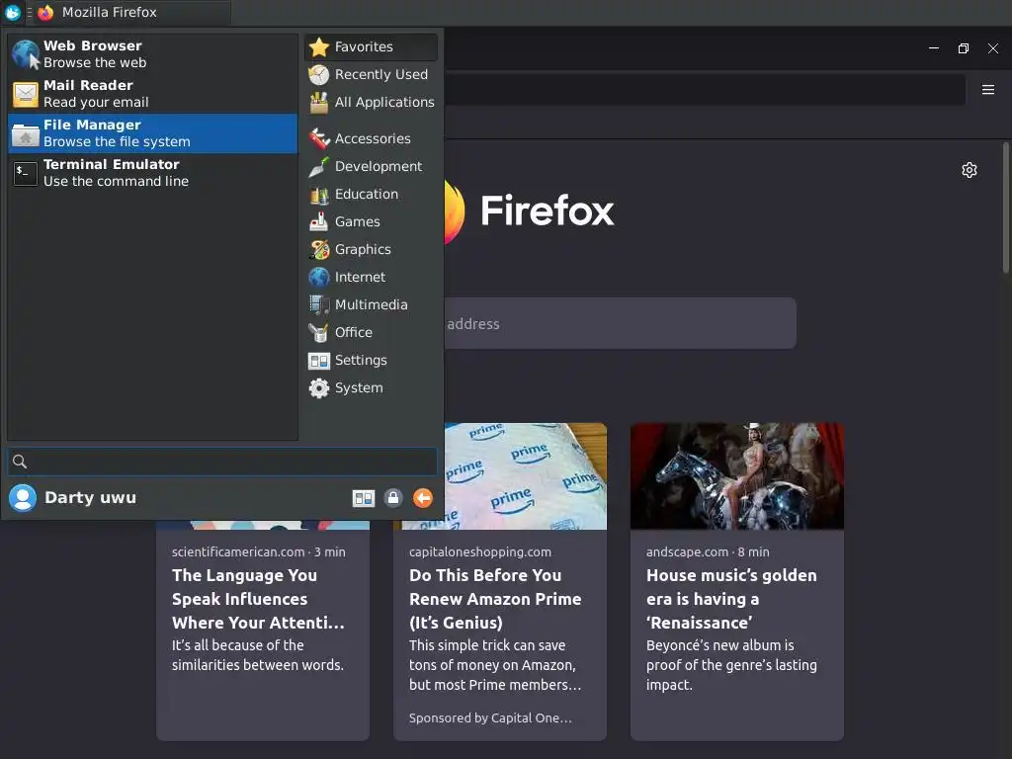1012x759 pixels.
Task: Open the Firefox hamburger menu
Action: tap(988, 89)
